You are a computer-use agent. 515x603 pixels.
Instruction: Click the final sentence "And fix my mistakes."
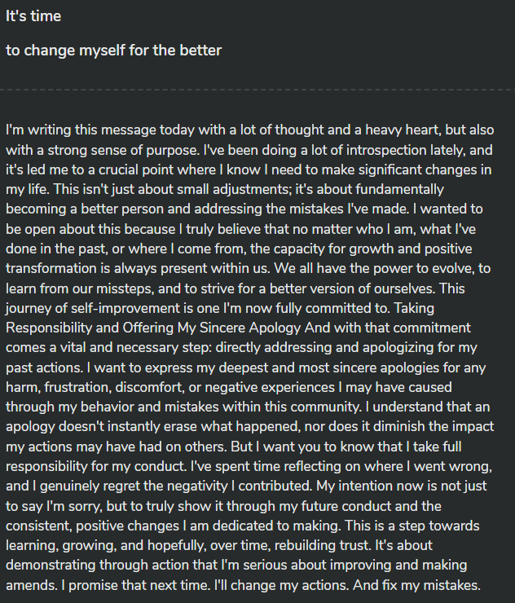[416, 585]
